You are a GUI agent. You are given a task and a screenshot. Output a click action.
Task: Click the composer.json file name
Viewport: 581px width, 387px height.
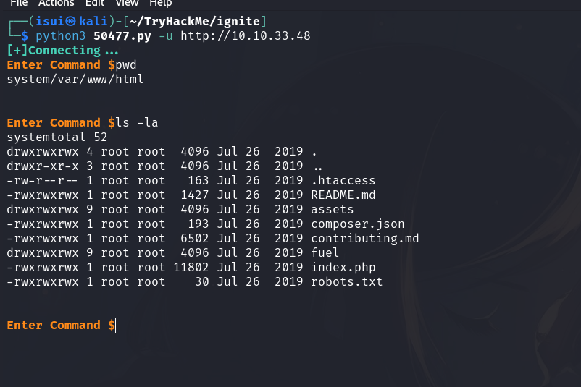coord(357,224)
